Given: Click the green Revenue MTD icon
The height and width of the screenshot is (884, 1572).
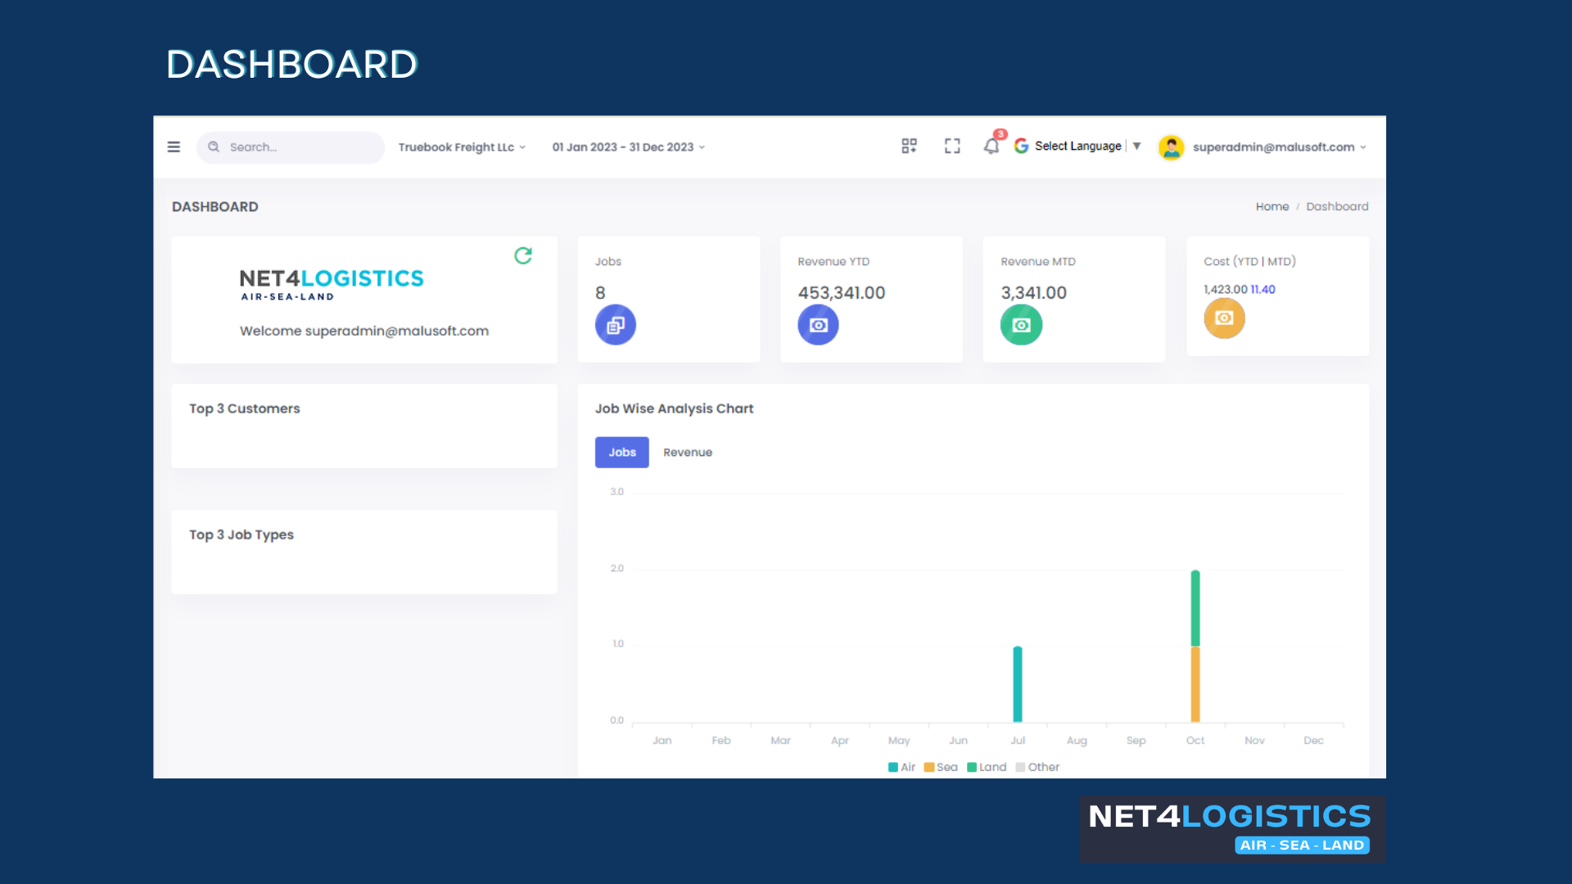Looking at the screenshot, I should point(1021,325).
